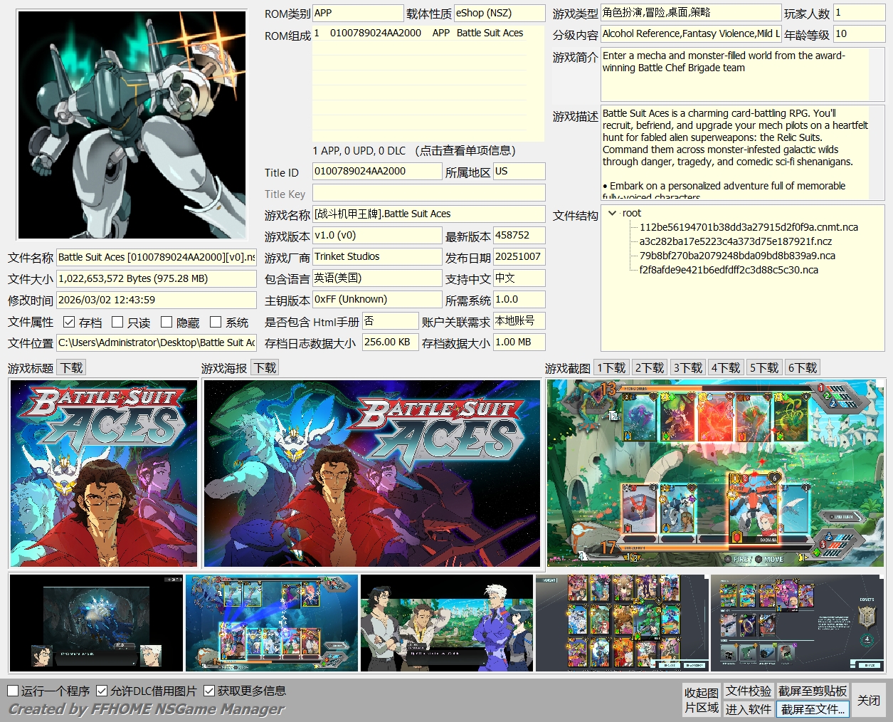
Task: Click the Title ID field
Action: (377, 172)
